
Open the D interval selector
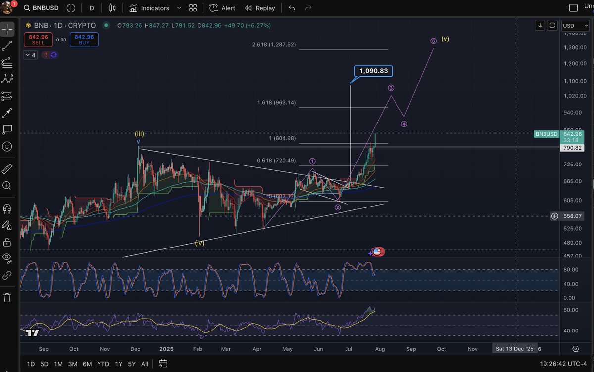pyautogui.click(x=92, y=8)
